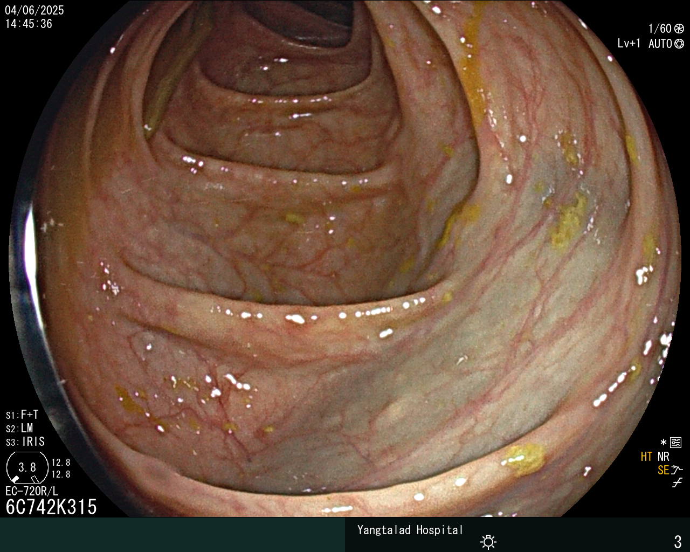Click the asterisk marker icon

664,443
